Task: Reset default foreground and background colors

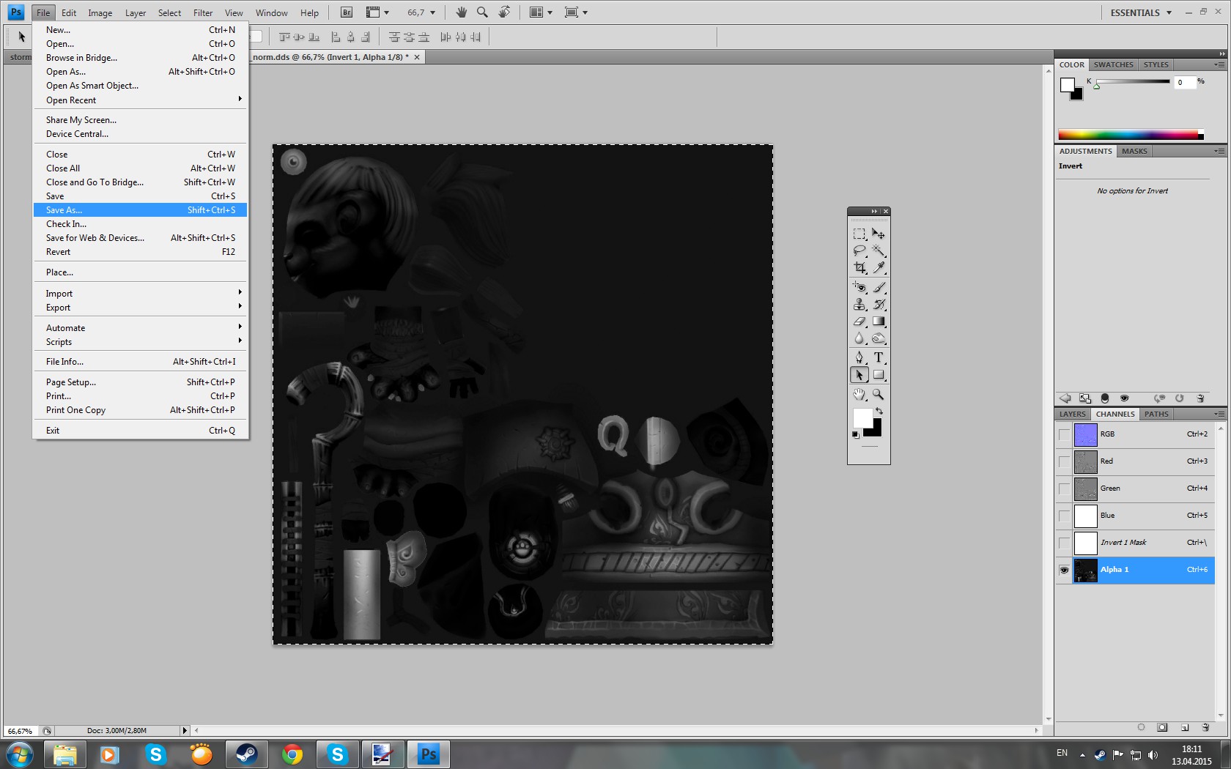Action: [x=855, y=435]
